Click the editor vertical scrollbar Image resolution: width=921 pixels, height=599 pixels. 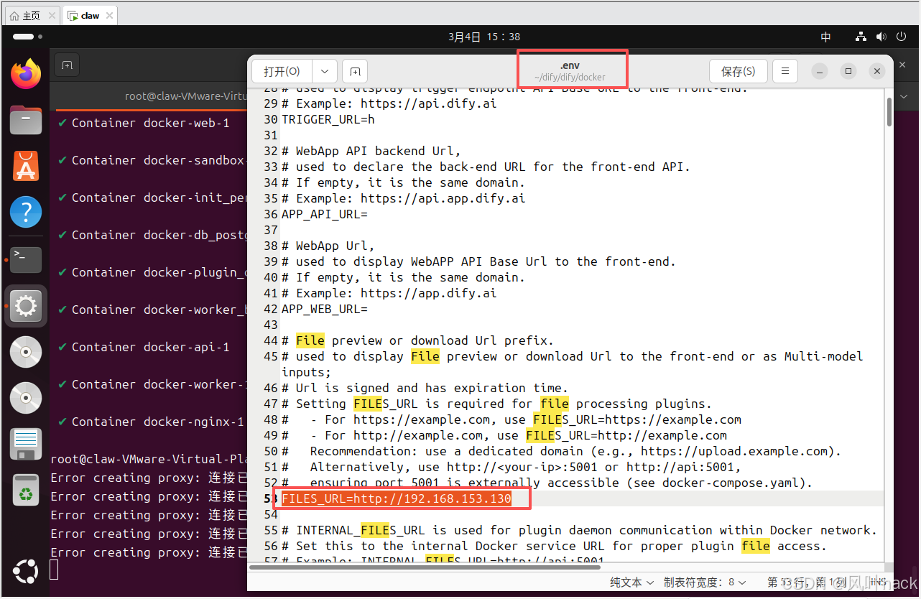889,111
